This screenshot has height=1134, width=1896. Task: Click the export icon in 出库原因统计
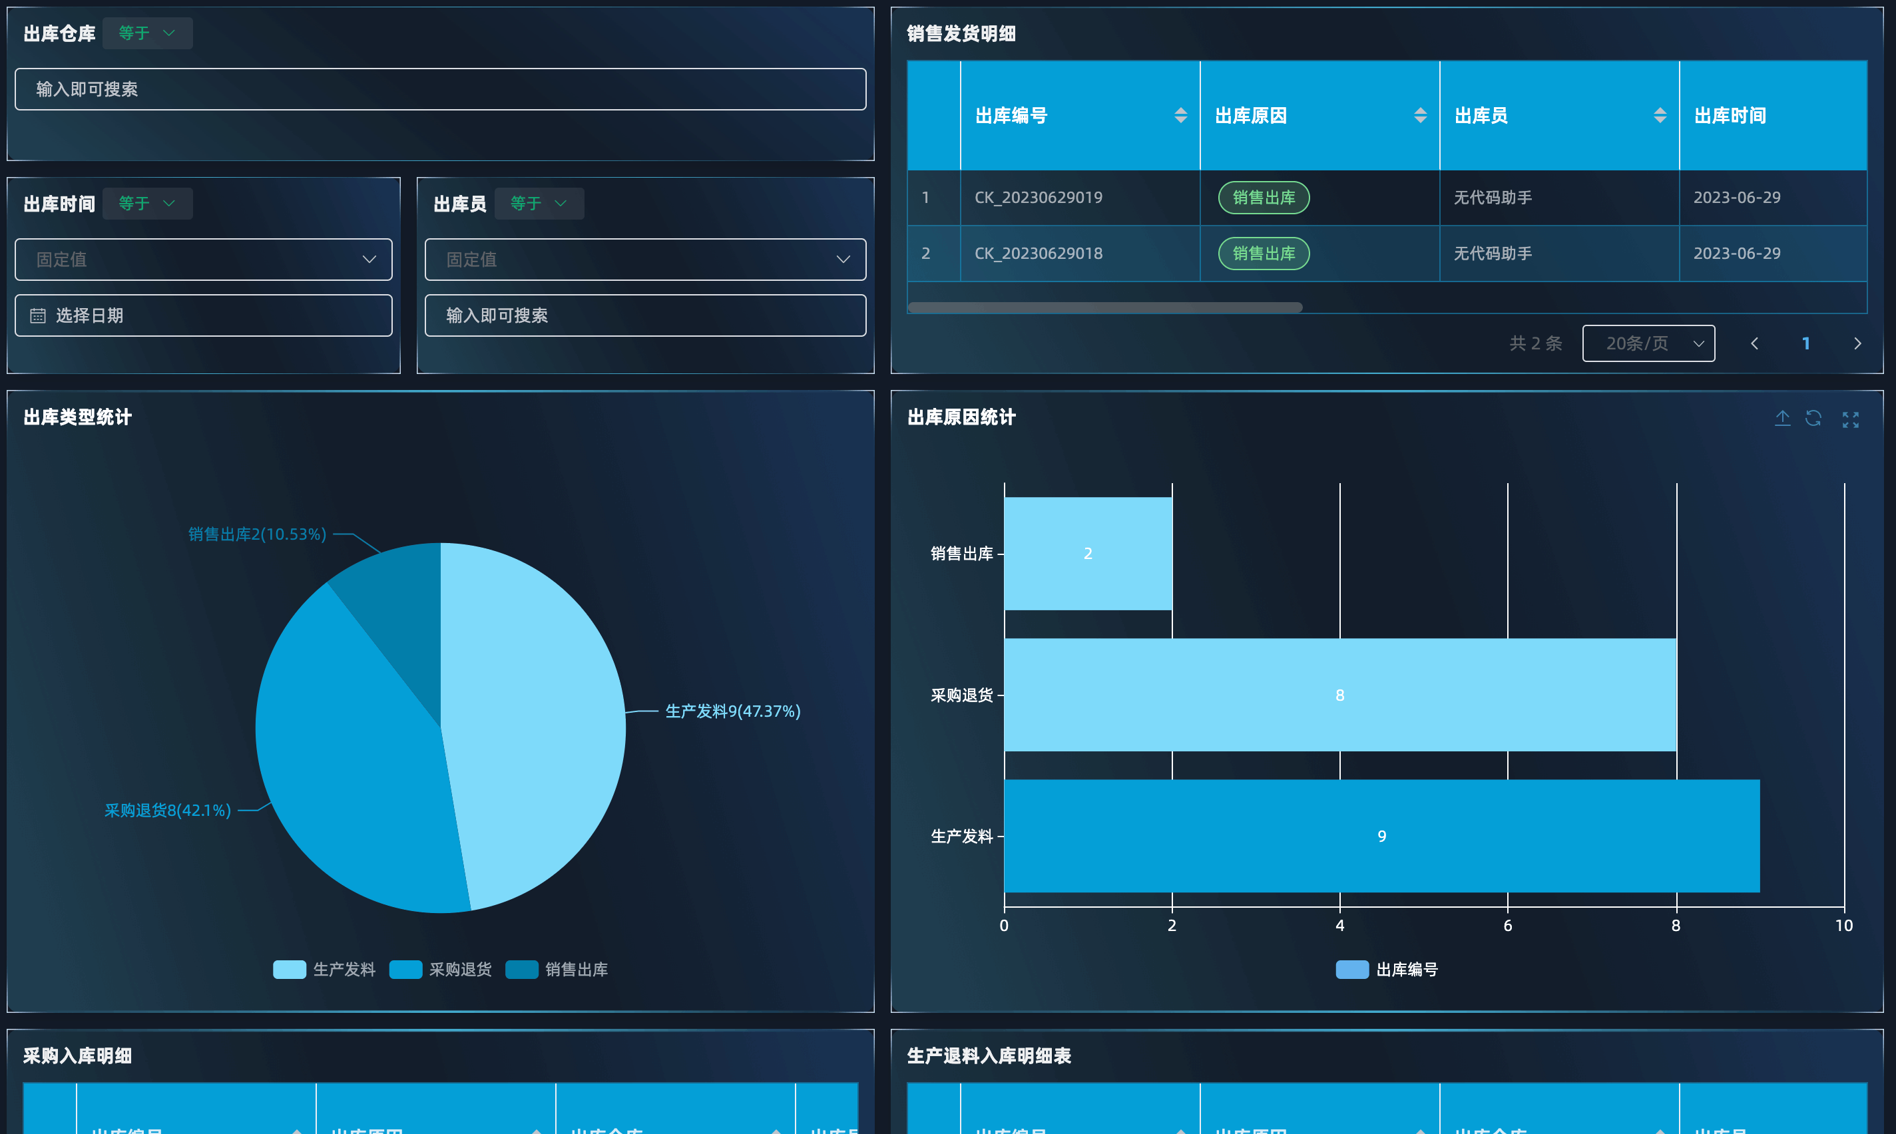click(1782, 418)
